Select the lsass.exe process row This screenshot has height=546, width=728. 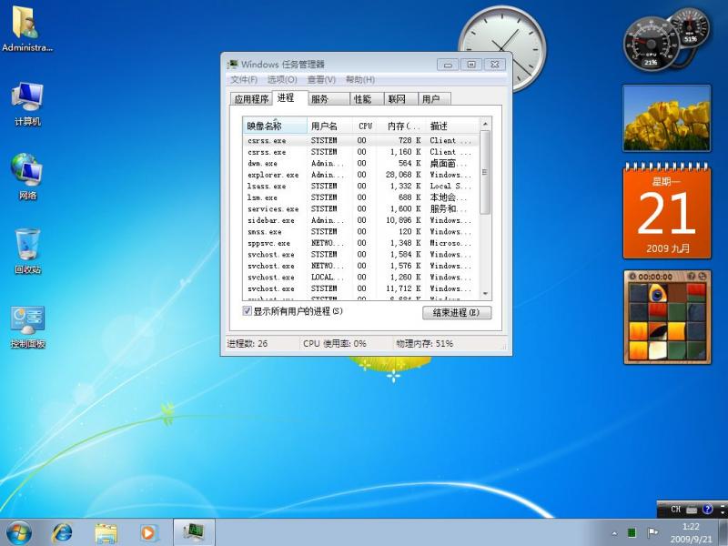coord(360,187)
